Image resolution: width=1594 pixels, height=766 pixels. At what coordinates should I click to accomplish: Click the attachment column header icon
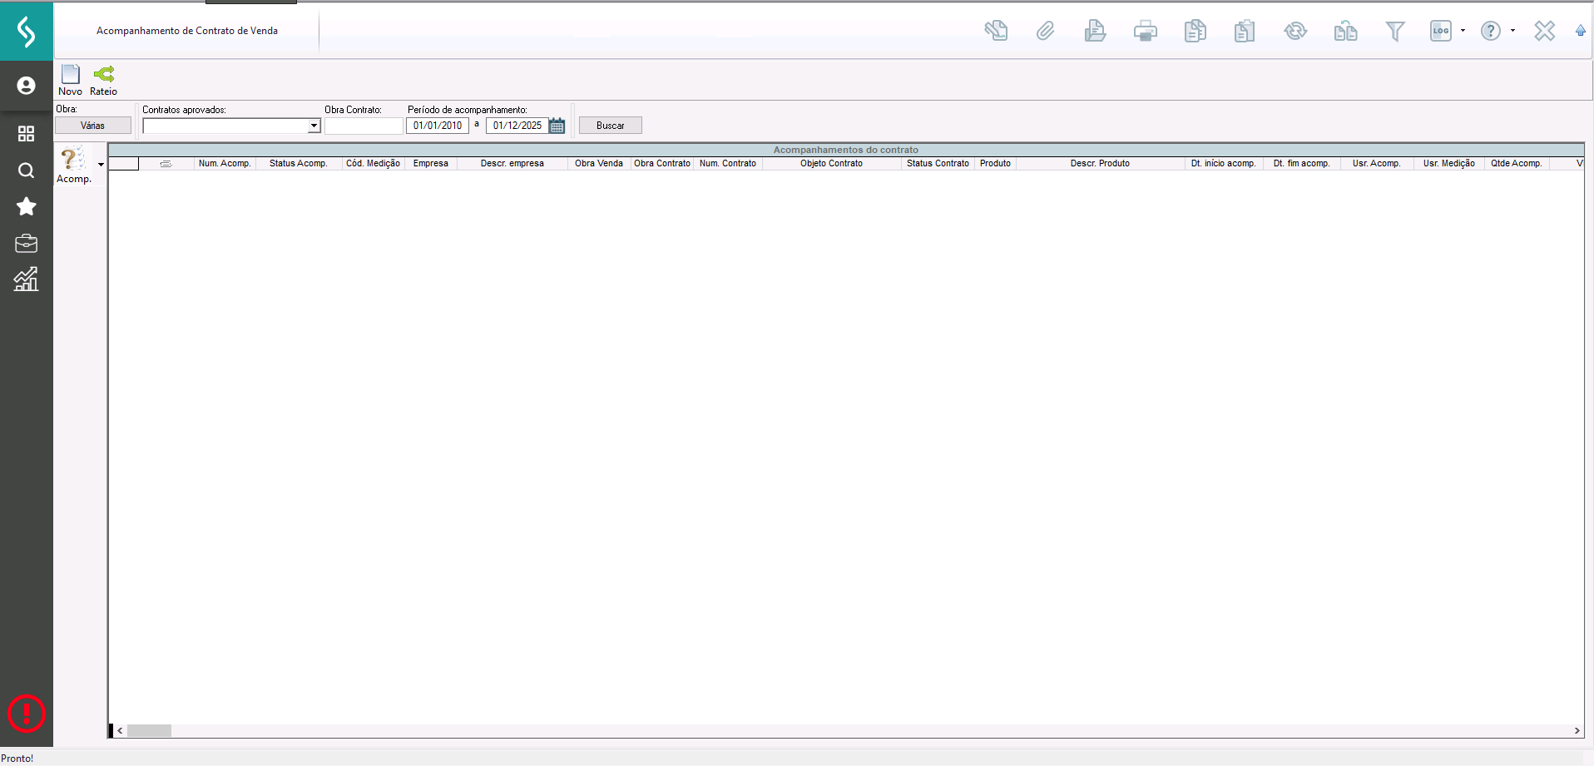point(166,164)
